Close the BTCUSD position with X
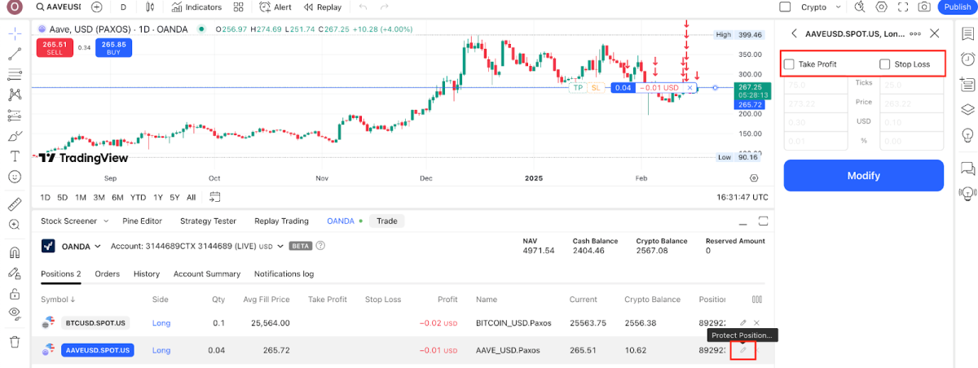Image resolution: width=978 pixels, height=368 pixels. pos(756,323)
